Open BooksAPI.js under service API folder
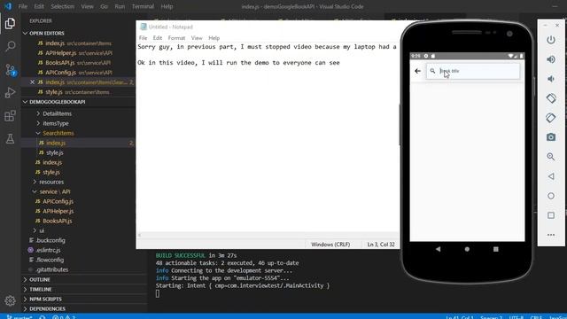 [x=79, y=221]
